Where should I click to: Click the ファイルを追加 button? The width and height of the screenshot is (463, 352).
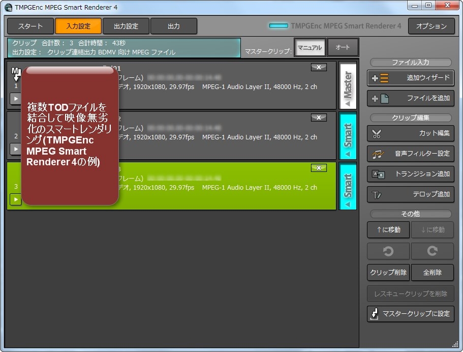point(411,98)
